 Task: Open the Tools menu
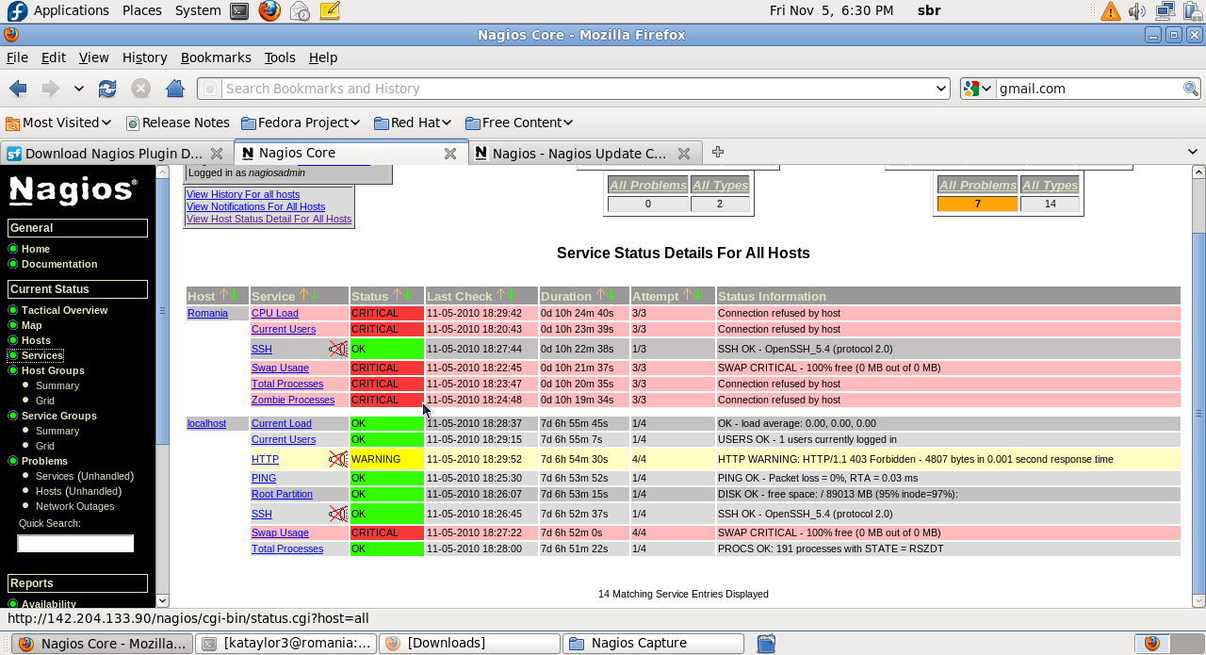(x=280, y=57)
